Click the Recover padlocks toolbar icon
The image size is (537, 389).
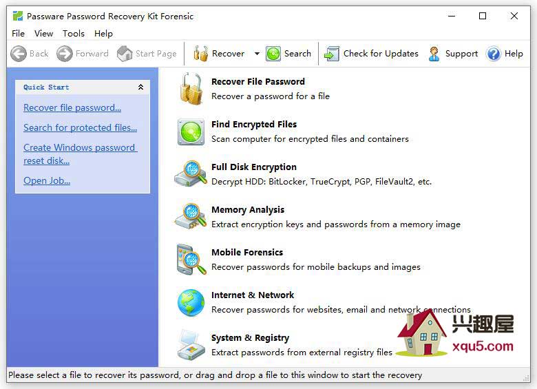pos(201,54)
